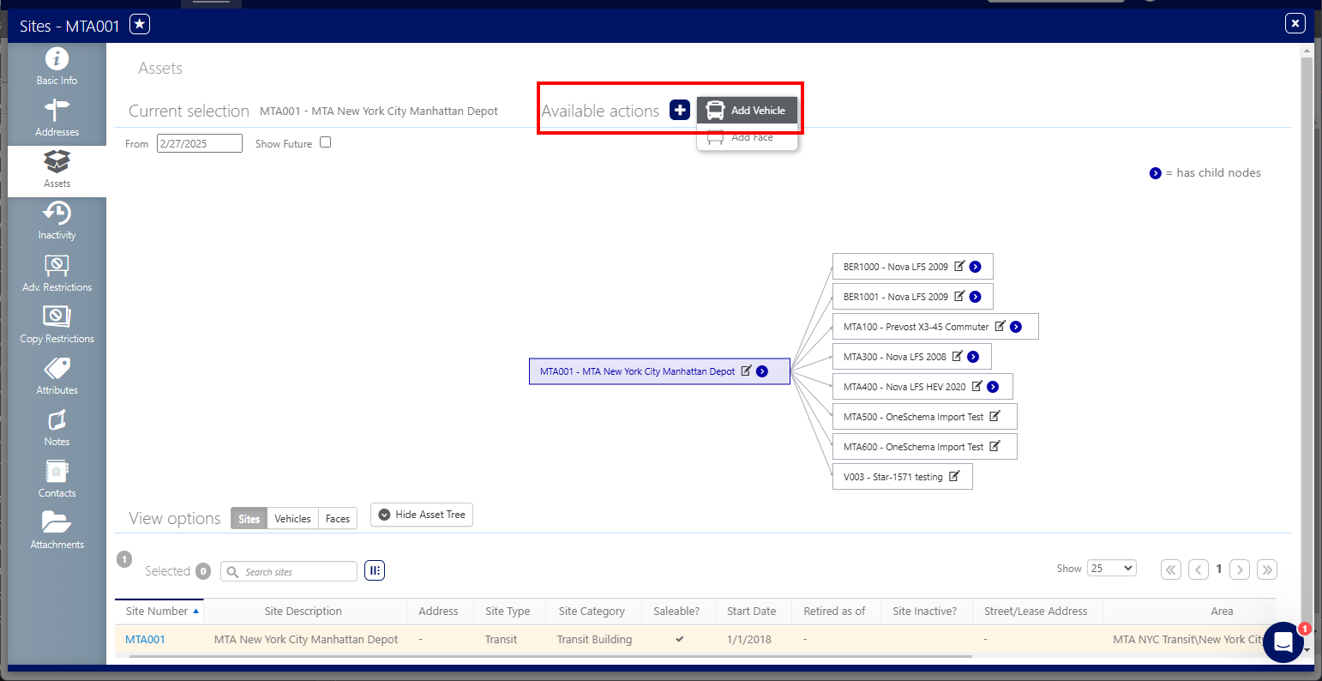Edit the BER1000 - Nova LFS 2009 node

959,266
